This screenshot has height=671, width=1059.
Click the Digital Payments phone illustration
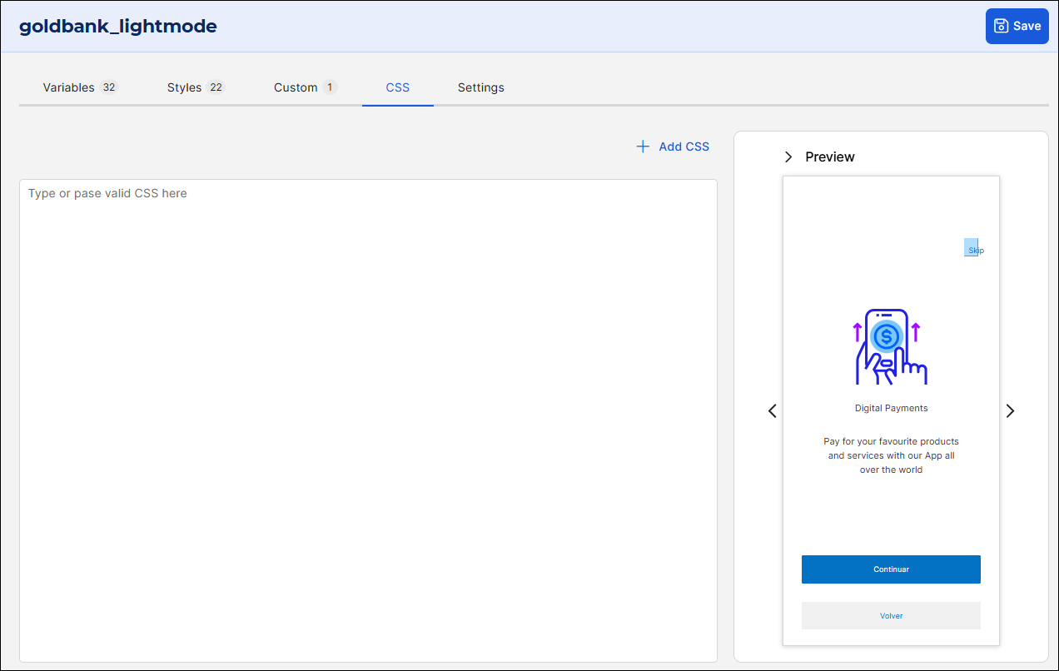coord(891,345)
